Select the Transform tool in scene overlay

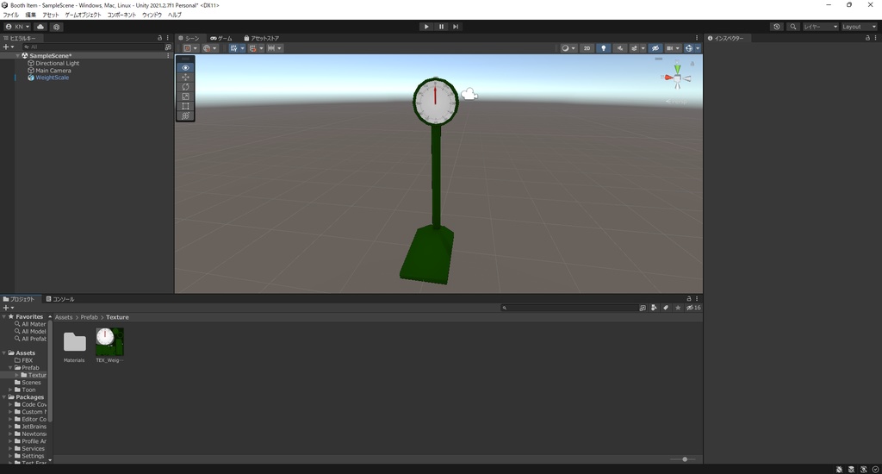point(185,115)
